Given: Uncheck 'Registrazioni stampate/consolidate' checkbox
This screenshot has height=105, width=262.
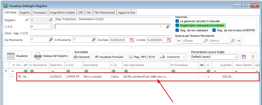Looking at the screenshot, I should pyautogui.click(x=177, y=25).
